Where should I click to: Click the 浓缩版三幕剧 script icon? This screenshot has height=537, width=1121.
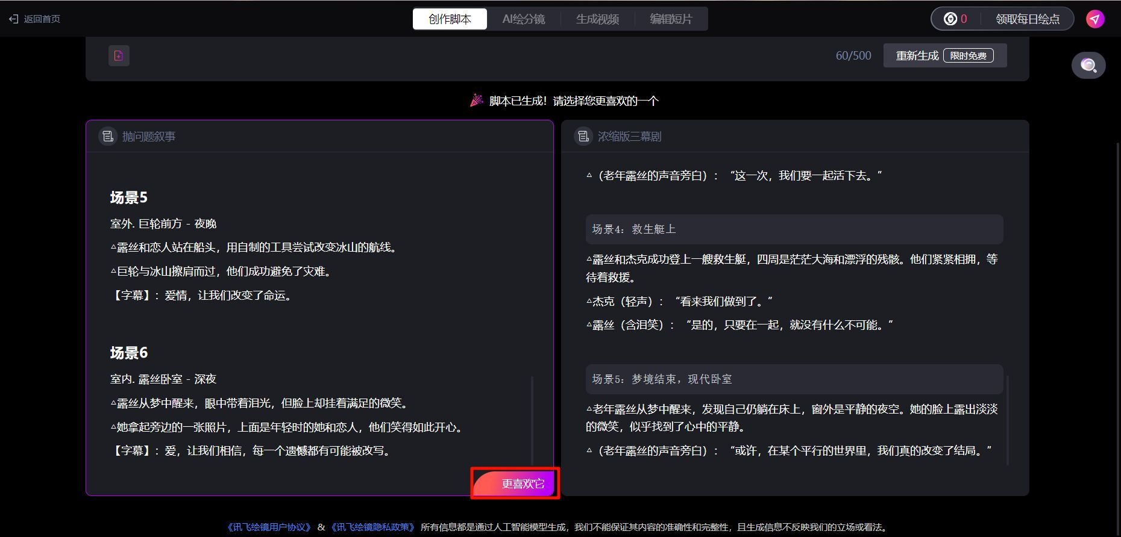(x=583, y=137)
